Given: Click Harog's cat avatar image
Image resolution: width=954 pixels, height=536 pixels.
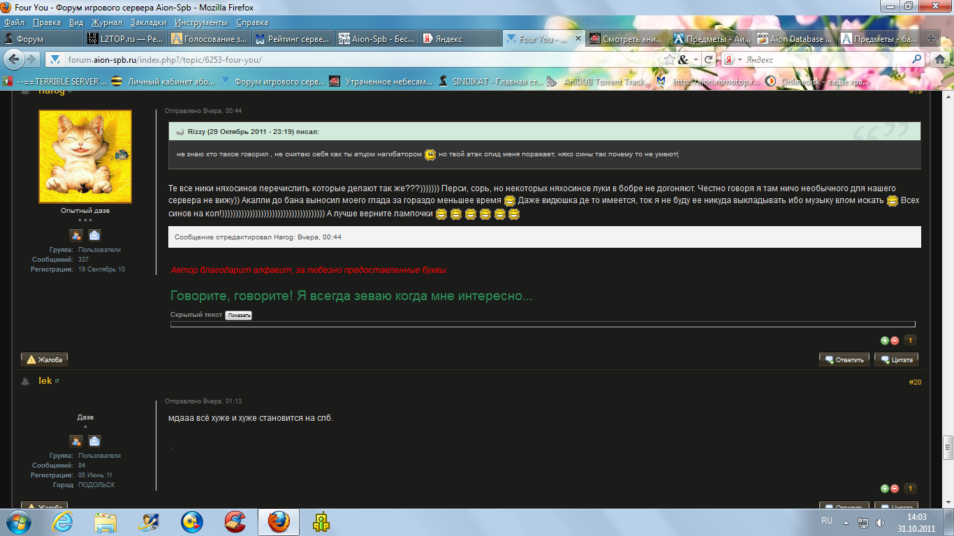Looking at the screenshot, I should tap(85, 156).
